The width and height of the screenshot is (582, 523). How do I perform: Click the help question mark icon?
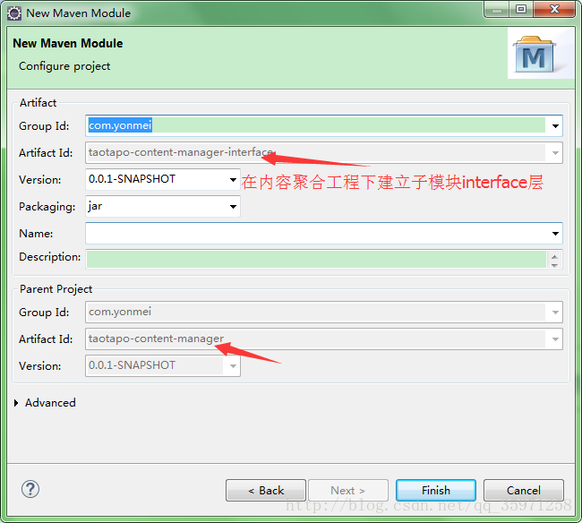pyautogui.click(x=30, y=489)
